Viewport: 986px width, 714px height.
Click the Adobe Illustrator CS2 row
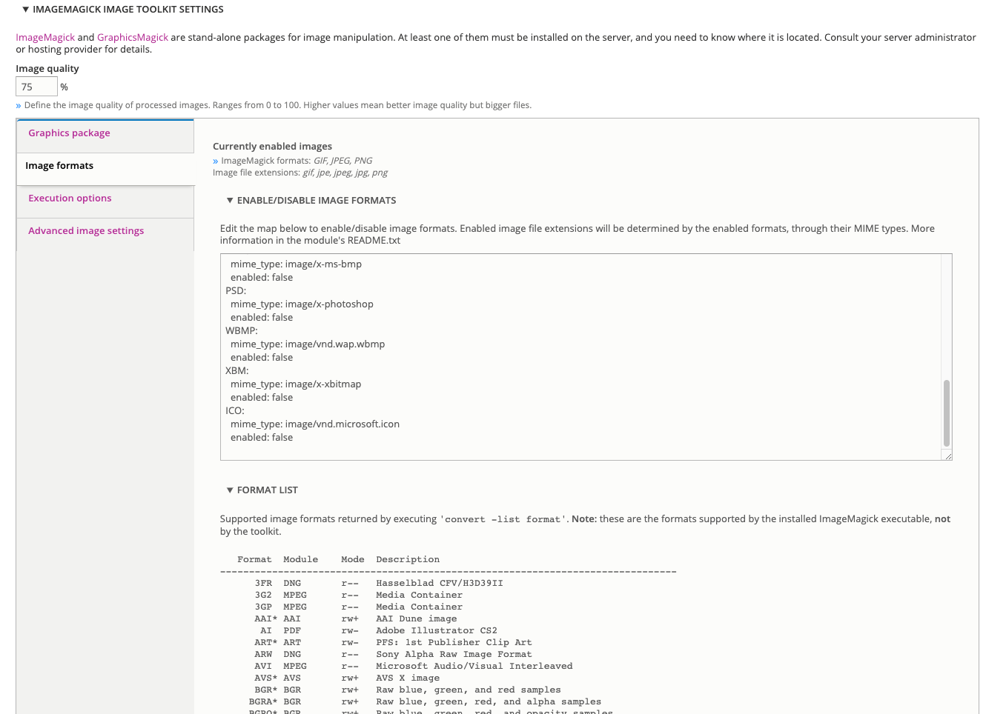point(379,631)
